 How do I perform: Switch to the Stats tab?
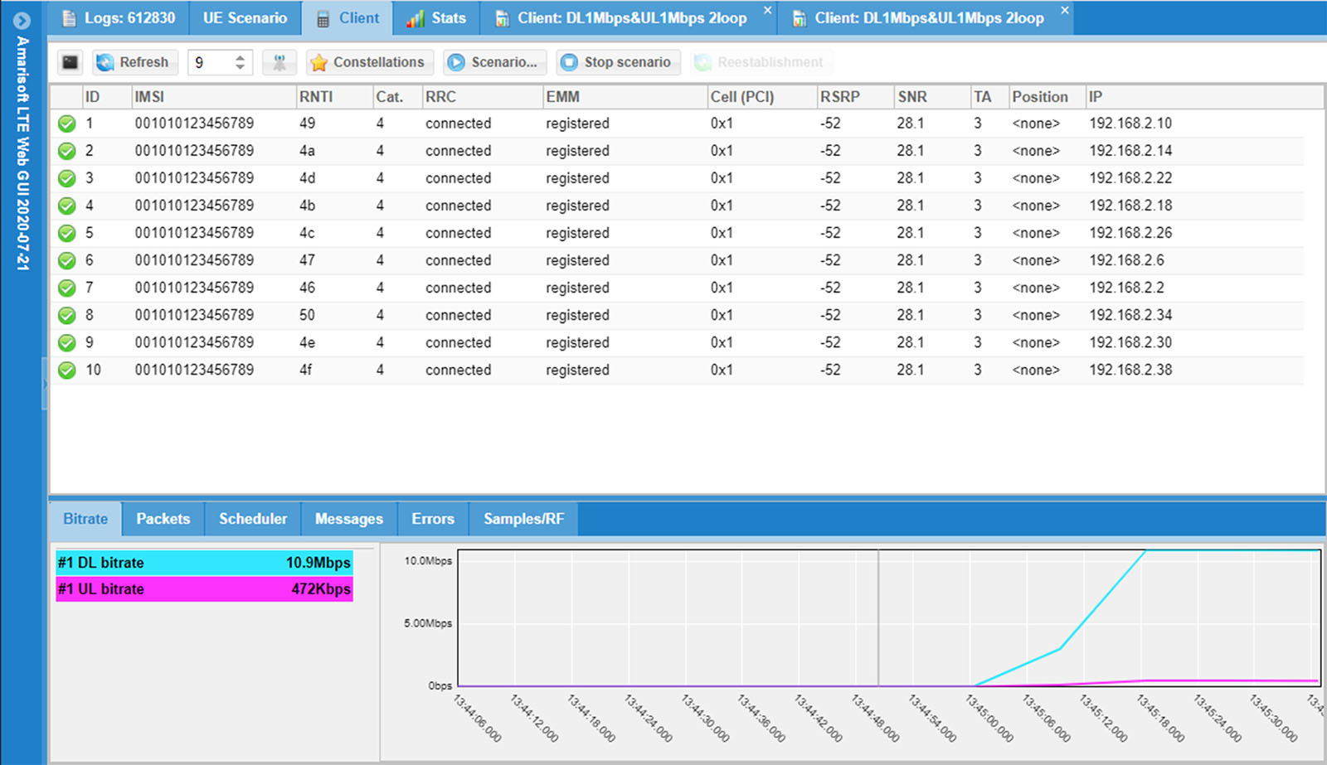click(x=436, y=18)
